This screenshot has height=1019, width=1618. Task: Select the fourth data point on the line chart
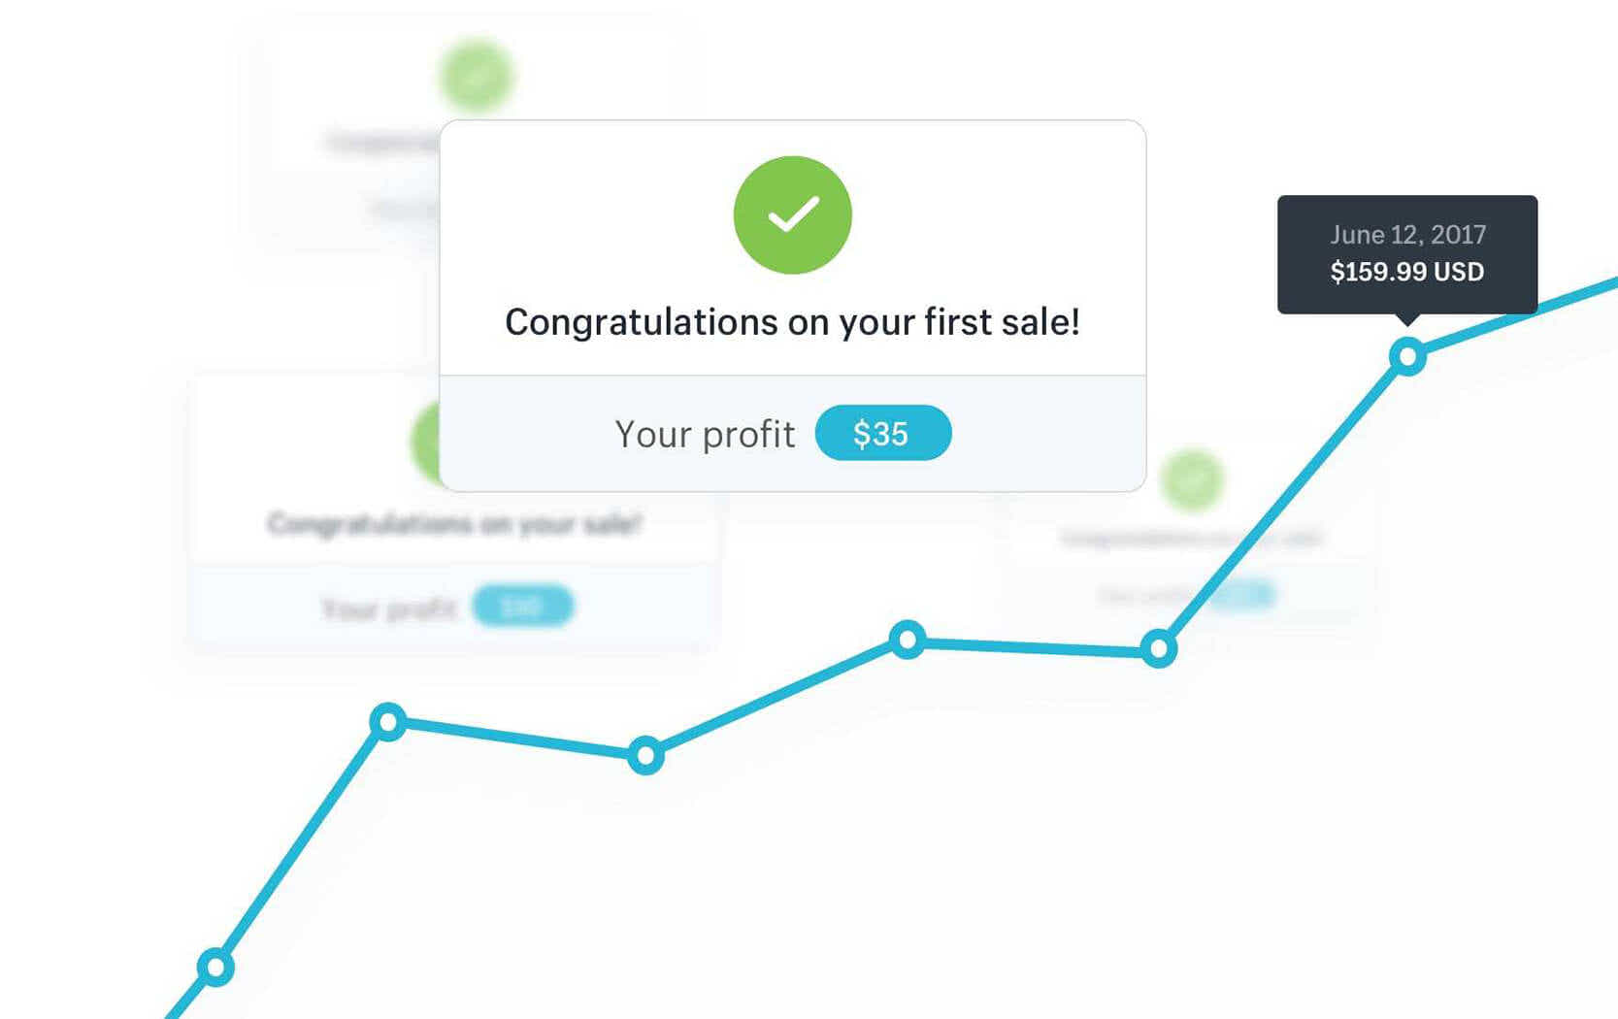coord(908,640)
